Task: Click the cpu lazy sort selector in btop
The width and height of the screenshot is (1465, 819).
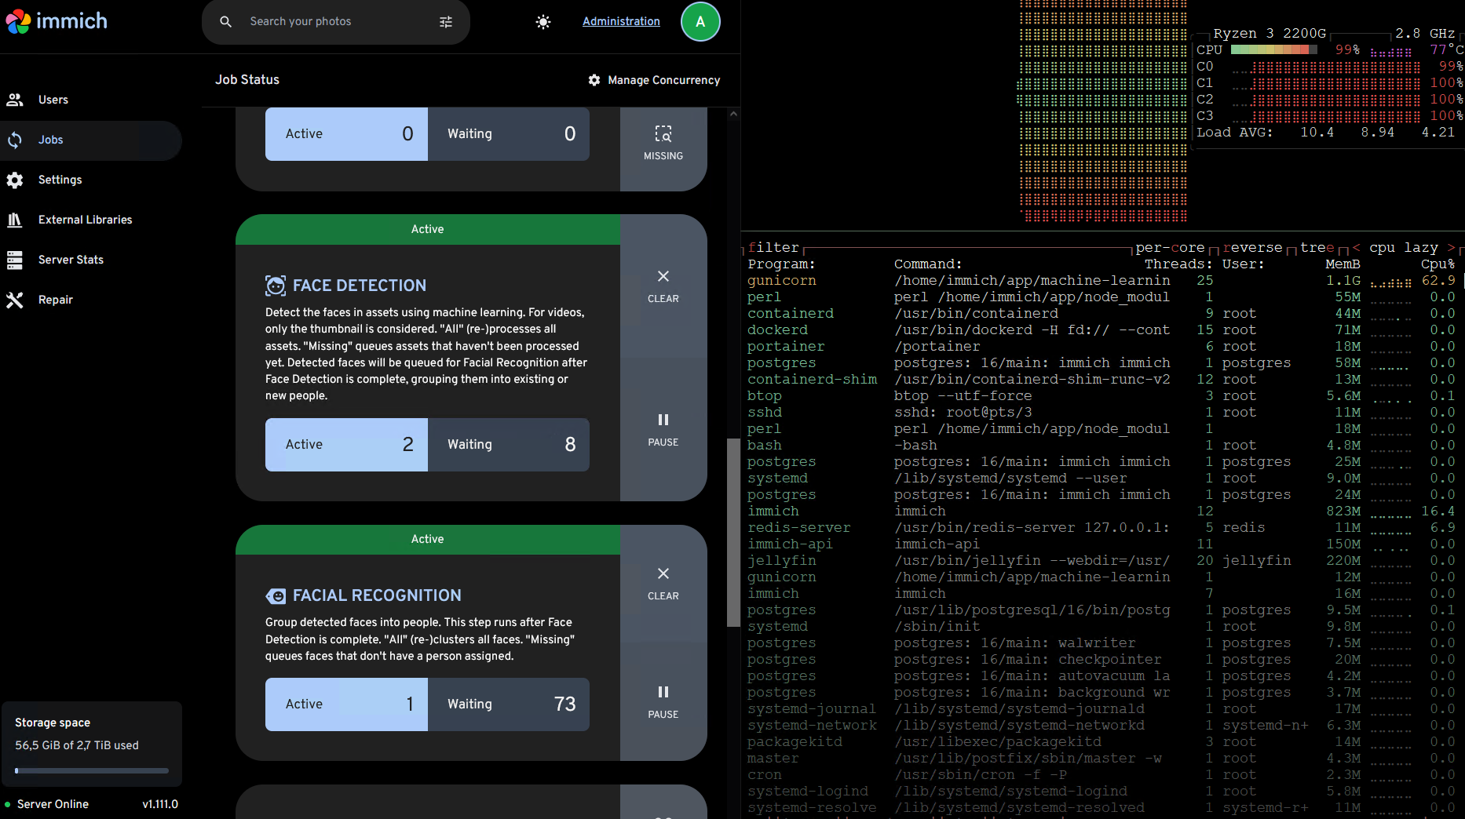Action: click(x=1404, y=247)
